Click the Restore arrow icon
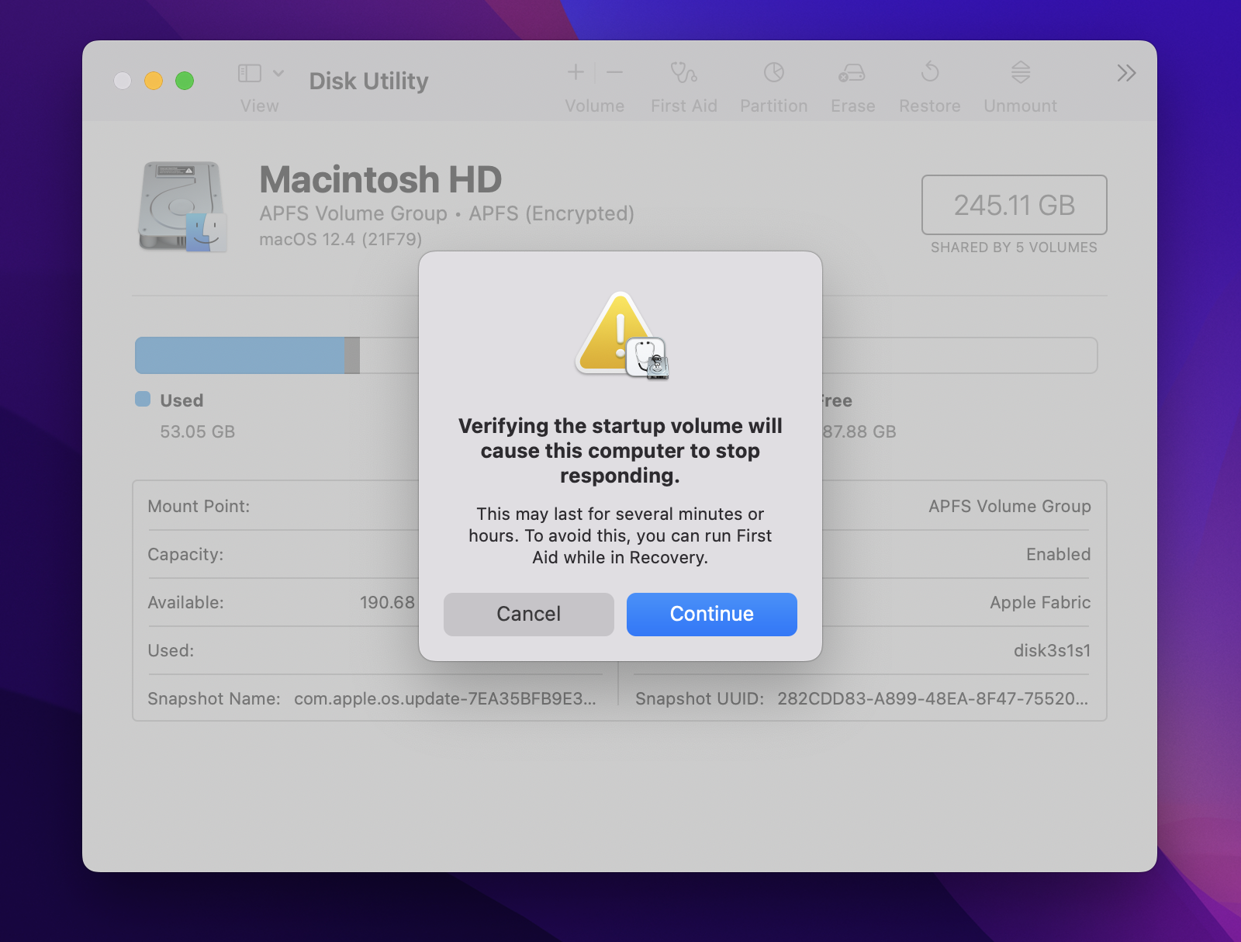This screenshot has height=942, width=1241. (929, 72)
